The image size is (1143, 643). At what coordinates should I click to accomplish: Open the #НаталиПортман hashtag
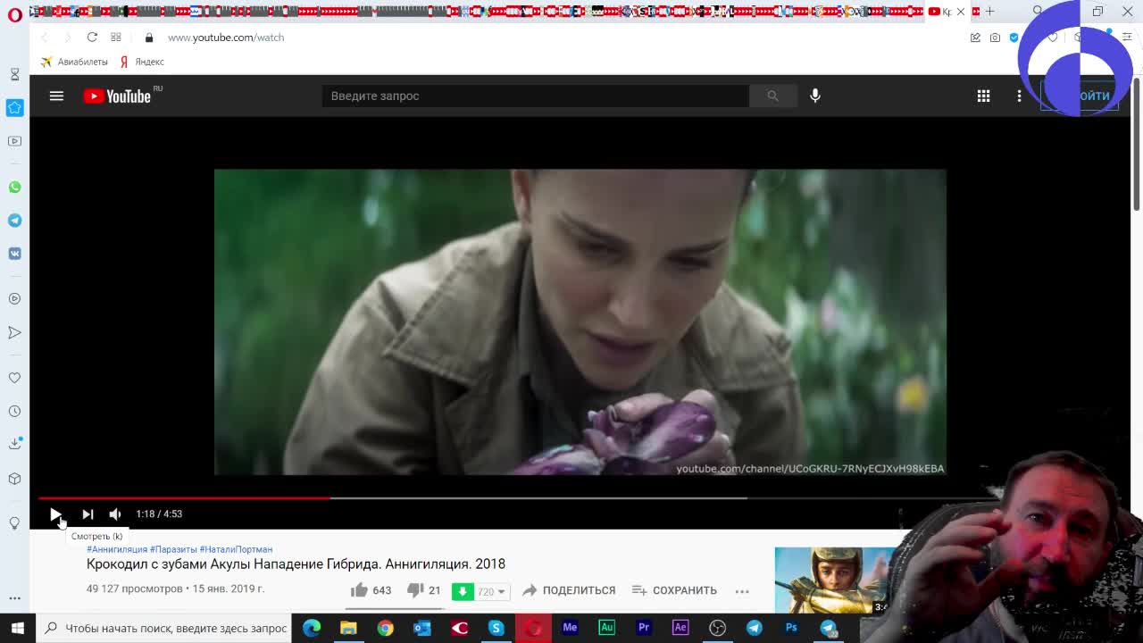coord(236,549)
